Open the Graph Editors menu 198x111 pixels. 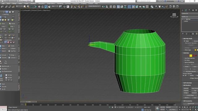(51, 3)
